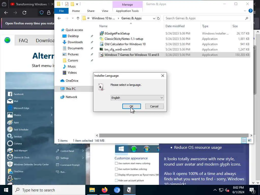Select 8GadgetPackSetup file

(117, 34)
